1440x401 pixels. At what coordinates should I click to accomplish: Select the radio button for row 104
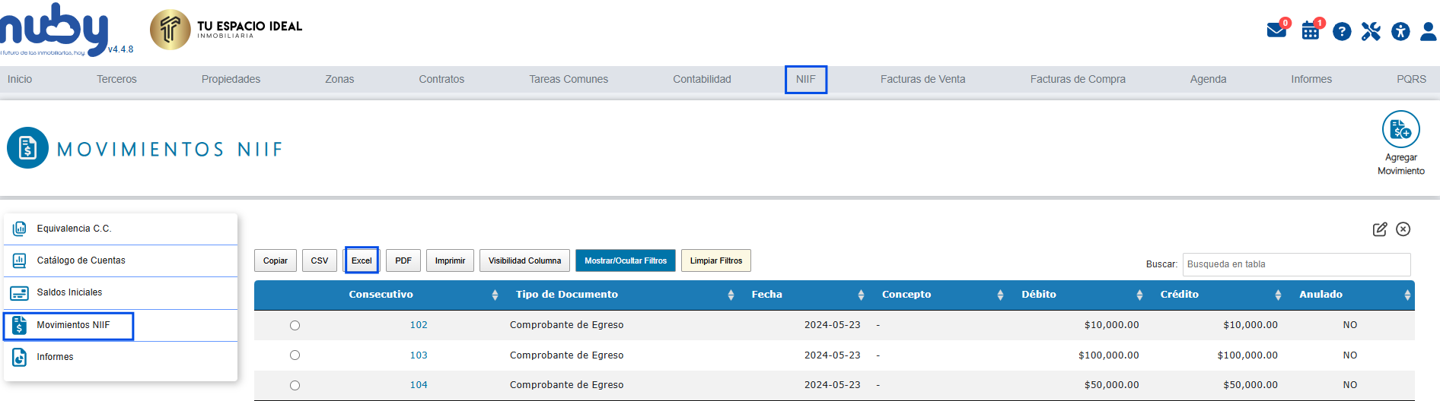coord(295,385)
